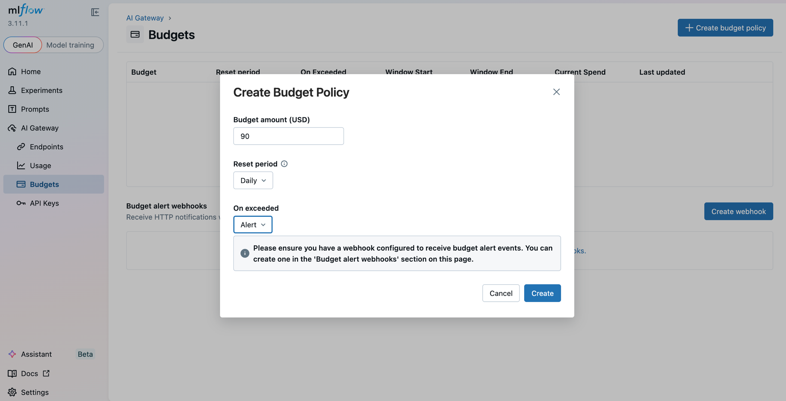Follow the AI Gateway breadcrumb link
The width and height of the screenshot is (786, 401).
[x=145, y=18]
